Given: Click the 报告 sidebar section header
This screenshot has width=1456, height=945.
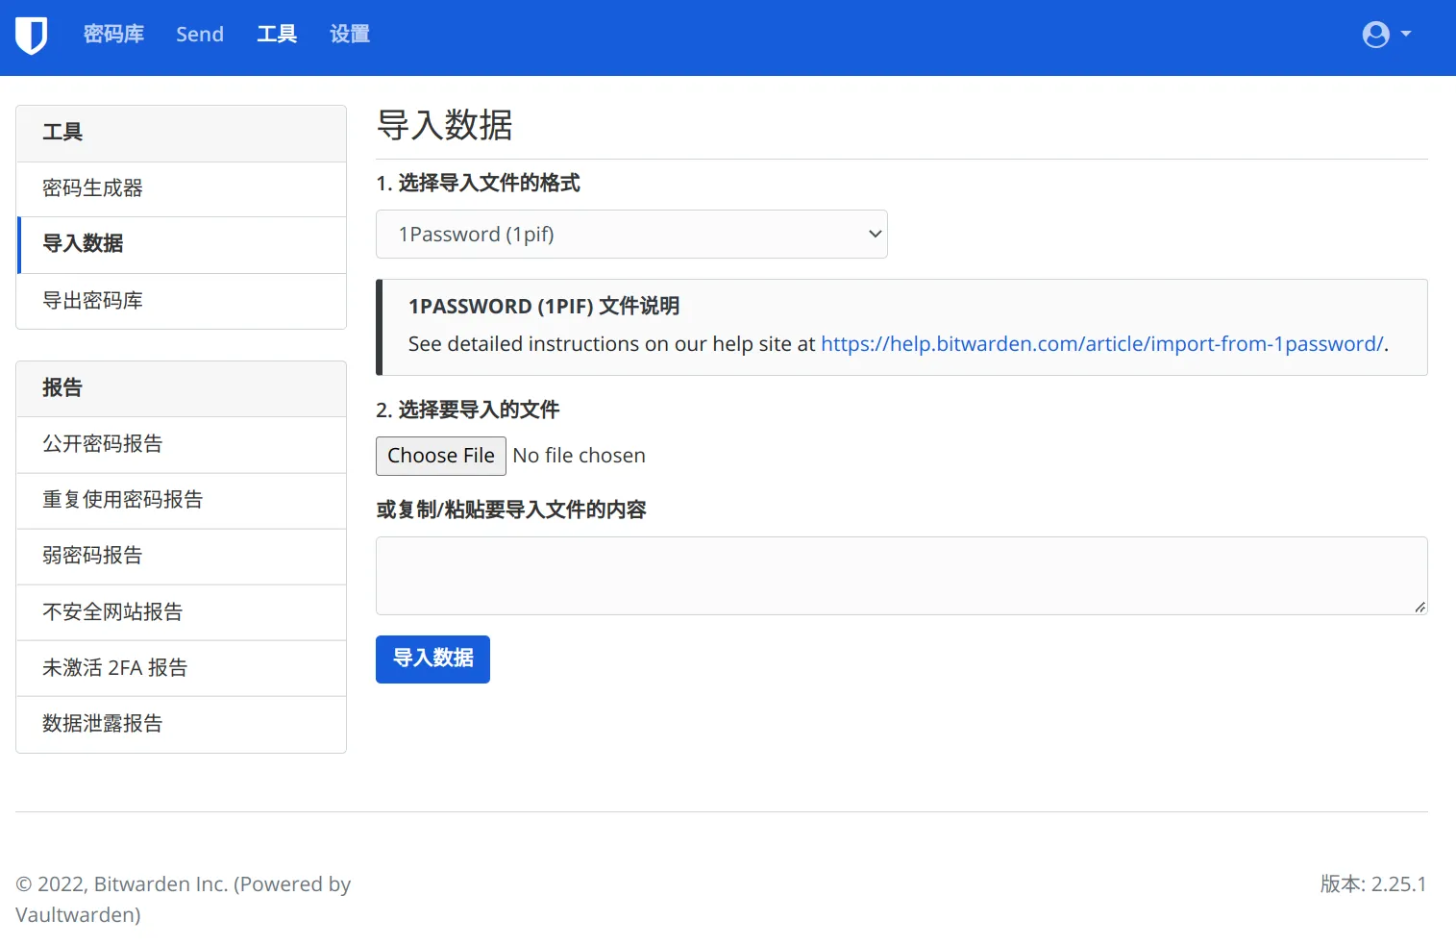Looking at the screenshot, I should pos(182,389).
